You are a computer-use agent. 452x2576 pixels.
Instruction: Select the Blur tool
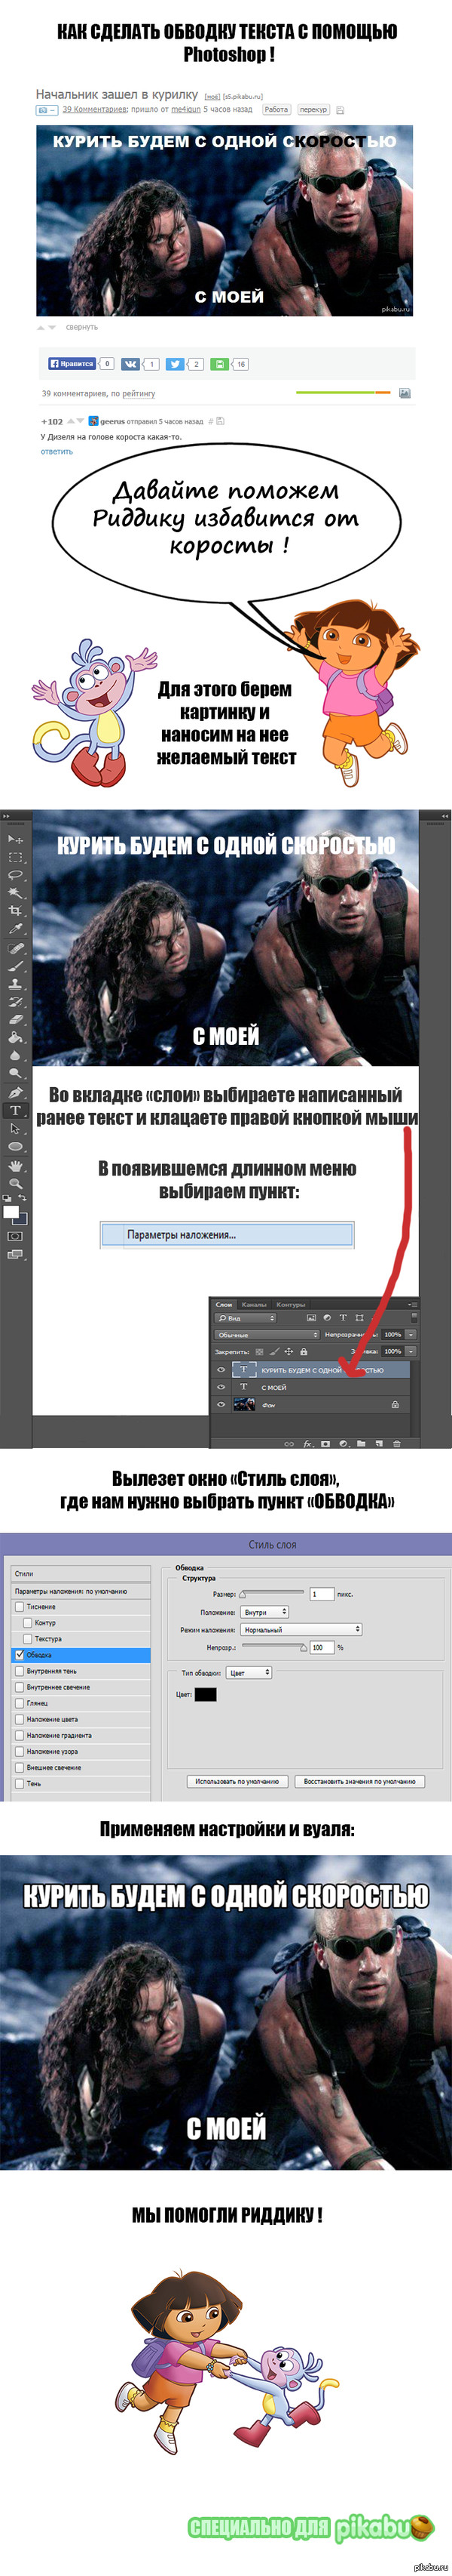point(15,1055)
